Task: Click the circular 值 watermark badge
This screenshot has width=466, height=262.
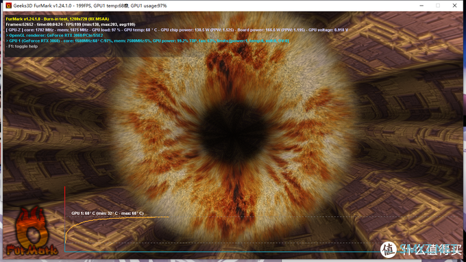Action: (x=389, y=250)
